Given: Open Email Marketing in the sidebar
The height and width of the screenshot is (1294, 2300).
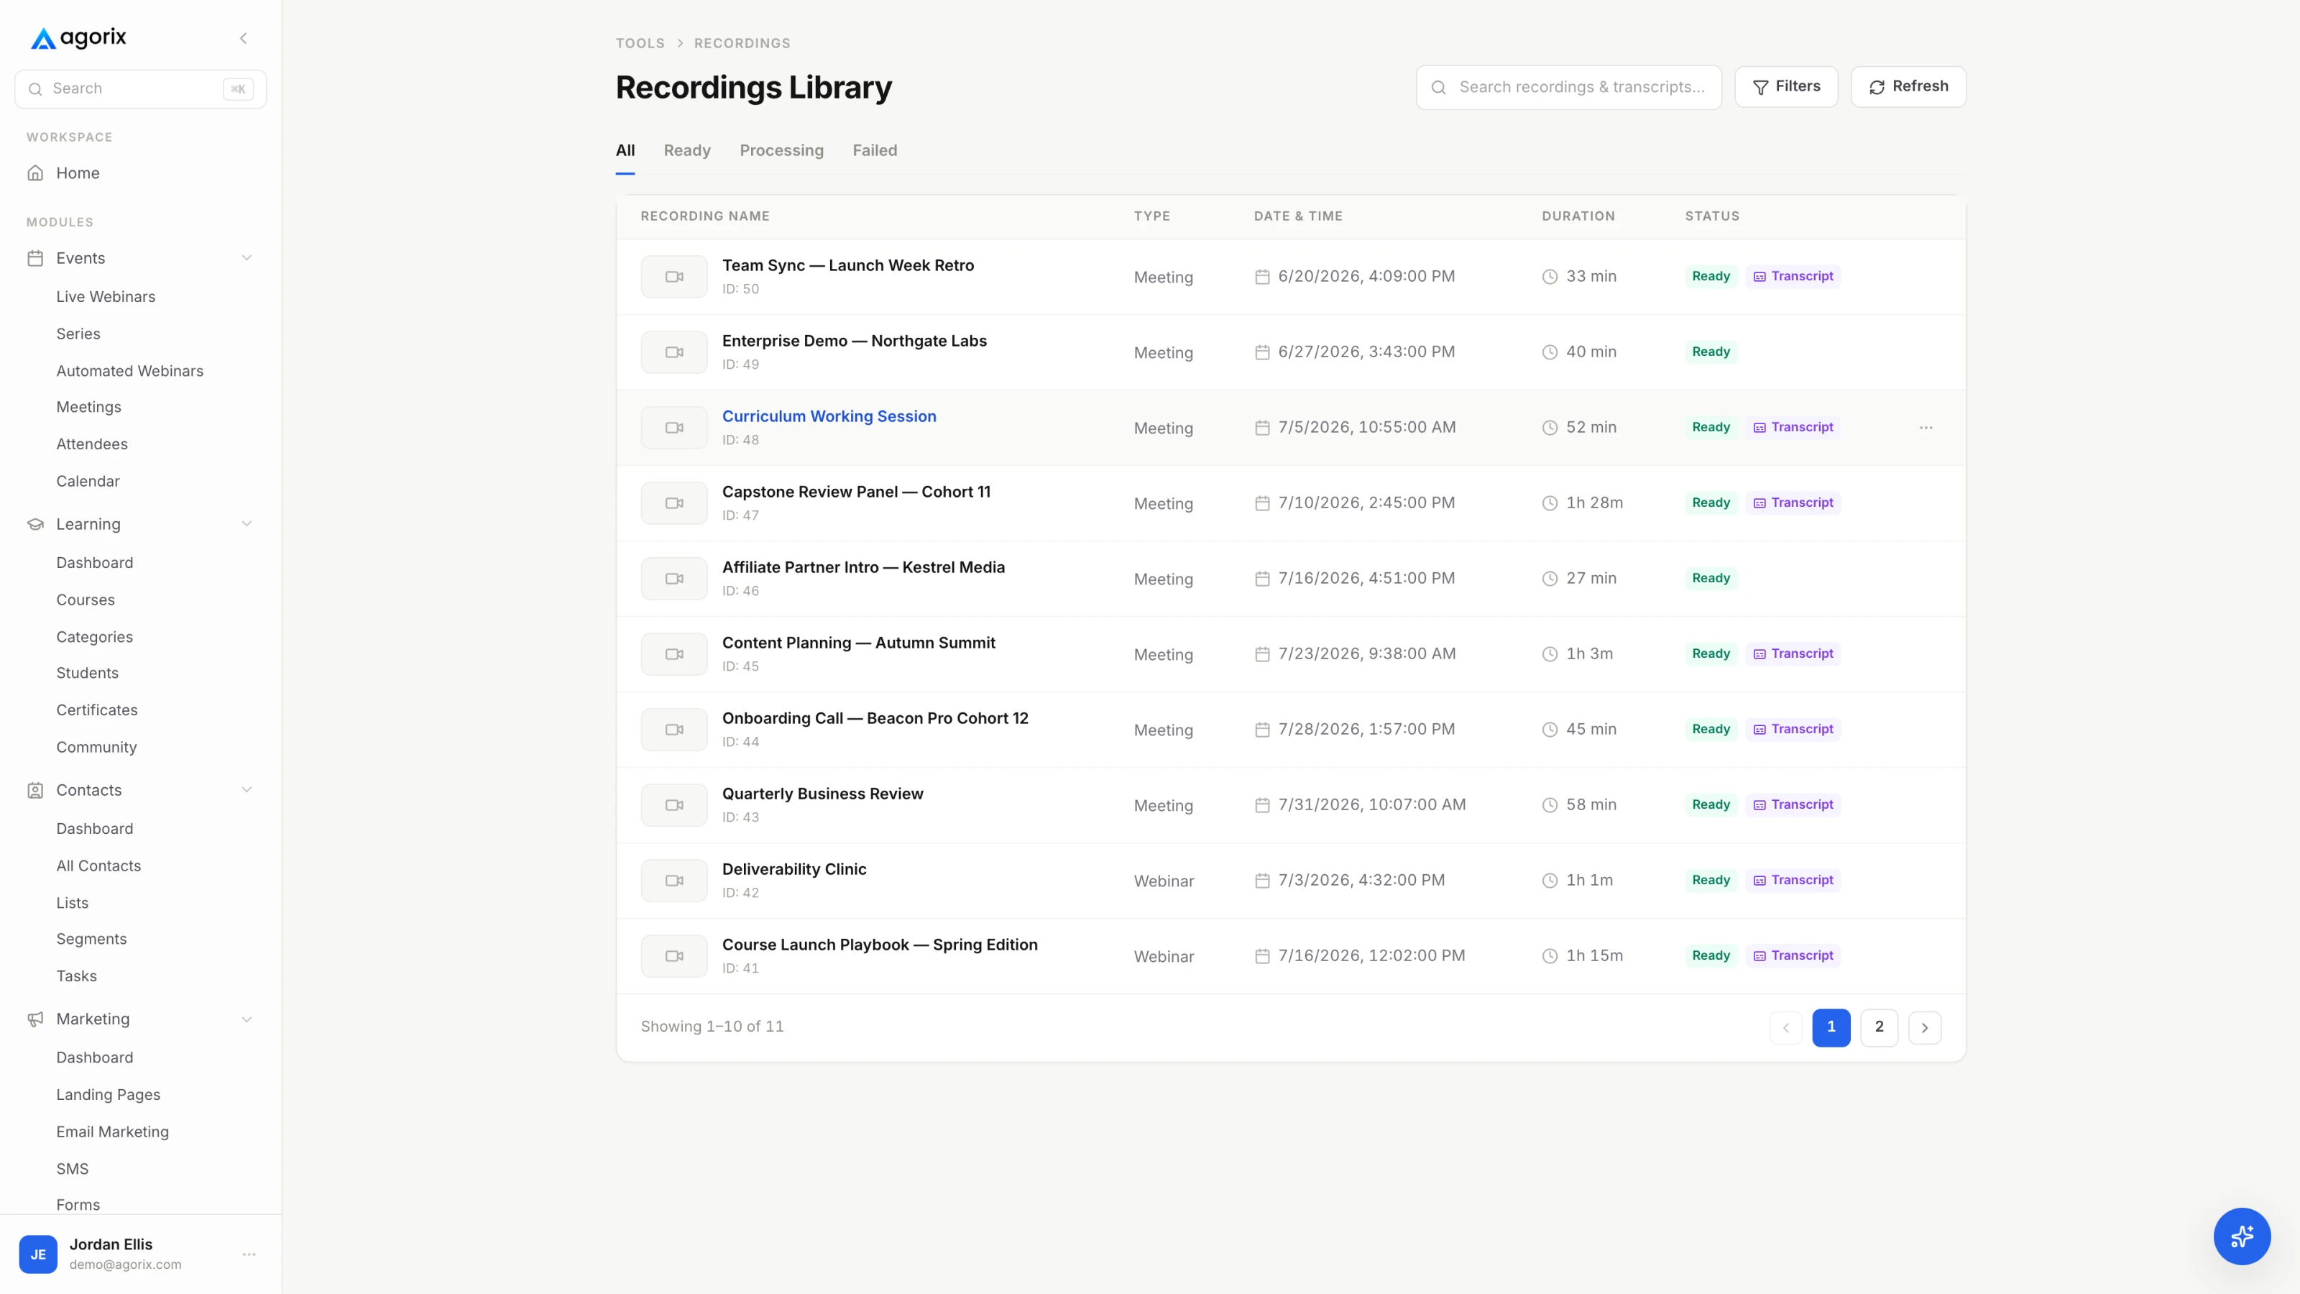Looking at the screenshot, I should tap(113, 1132).
